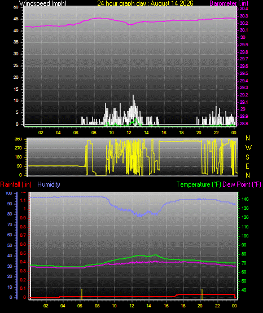Click the 1.1 rainfall scale value
This screenshot has width=263, height=313.
23,200
